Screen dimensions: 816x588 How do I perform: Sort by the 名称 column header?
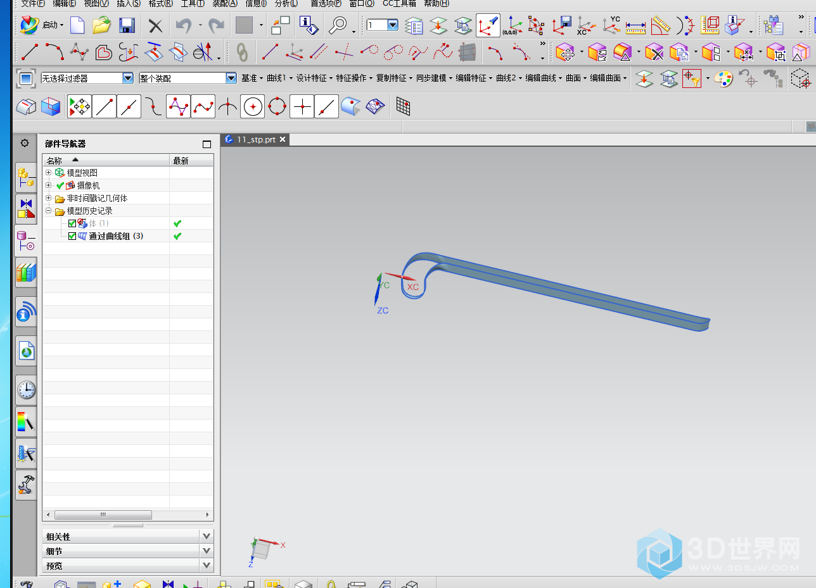pos(106,160)
